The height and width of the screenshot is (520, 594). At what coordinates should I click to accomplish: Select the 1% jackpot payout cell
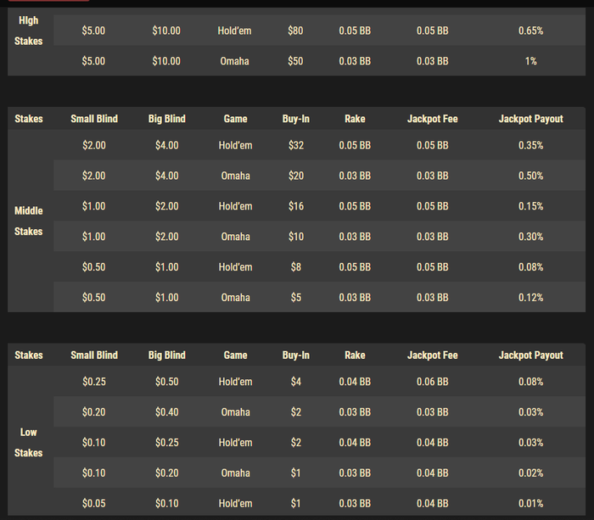[x=530, y=61]
